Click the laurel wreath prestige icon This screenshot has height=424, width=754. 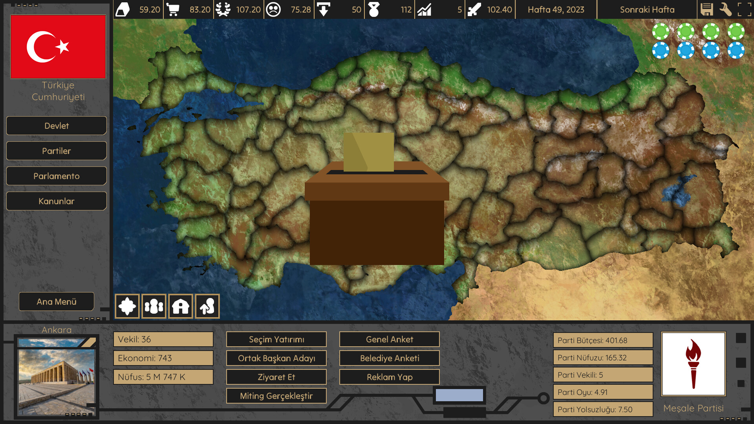pos(223,9)
